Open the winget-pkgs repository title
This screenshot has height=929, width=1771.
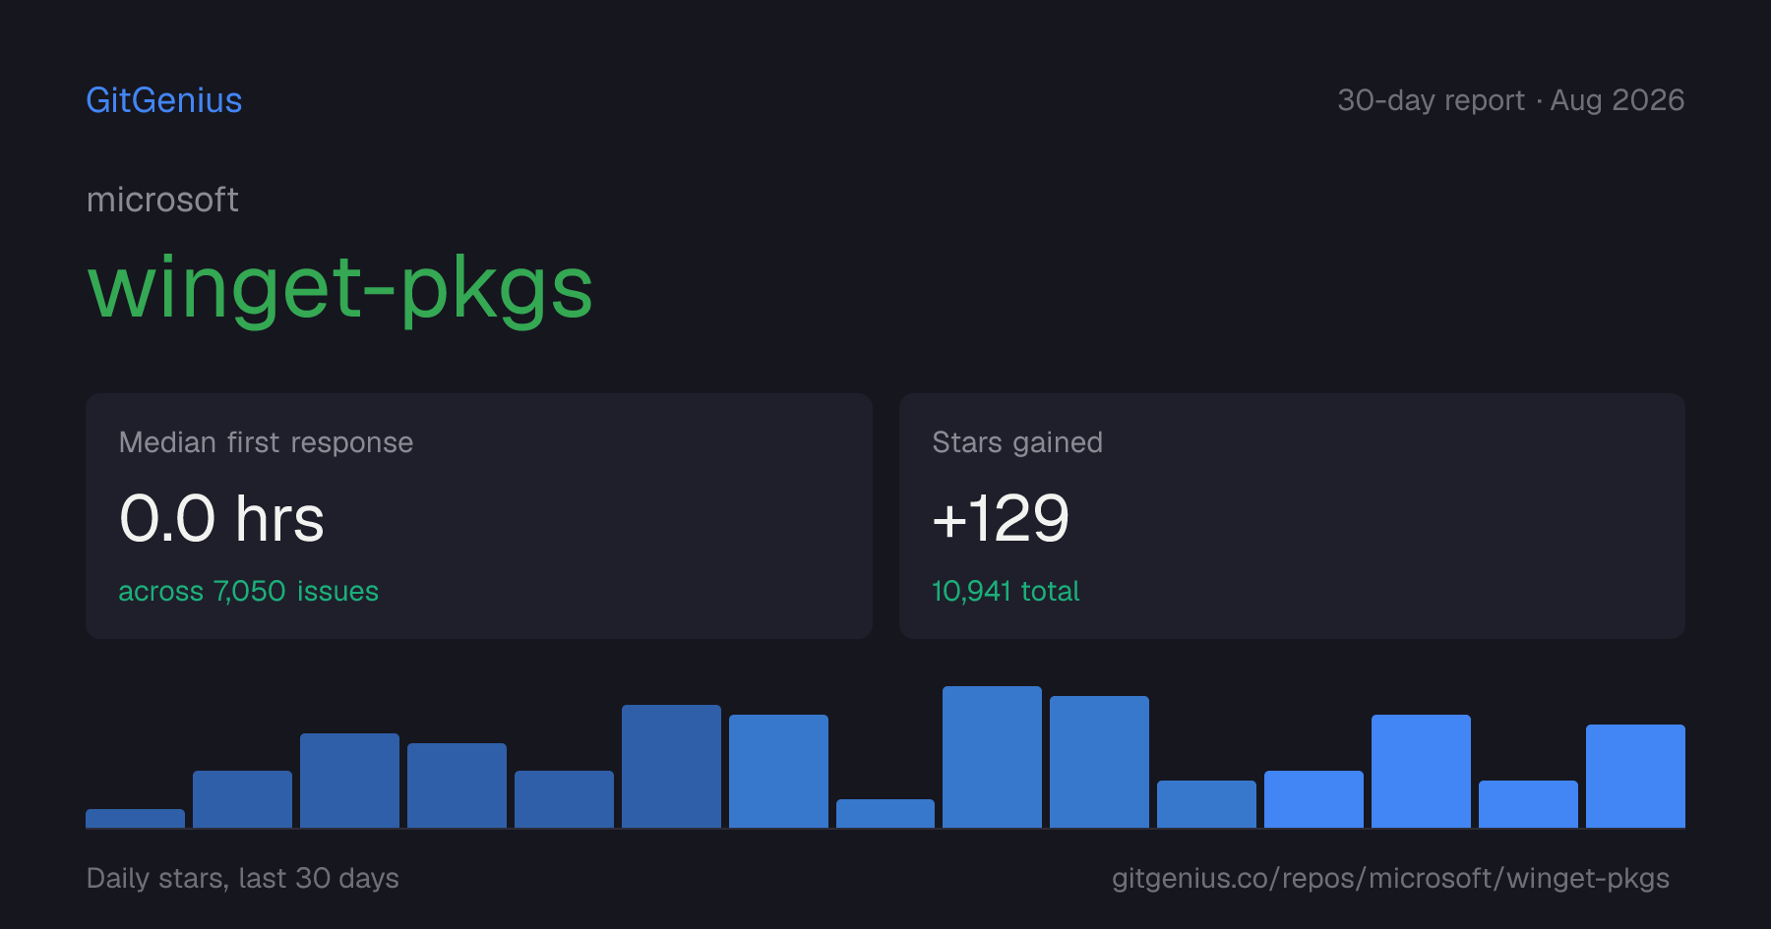(x=340, y=288)
